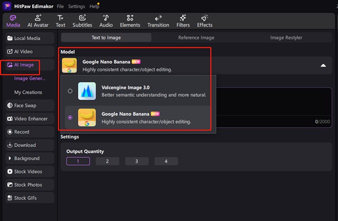Open the Audio tool icon
The width and height of the screenshot is (338, 221).
tap(106, 20)
